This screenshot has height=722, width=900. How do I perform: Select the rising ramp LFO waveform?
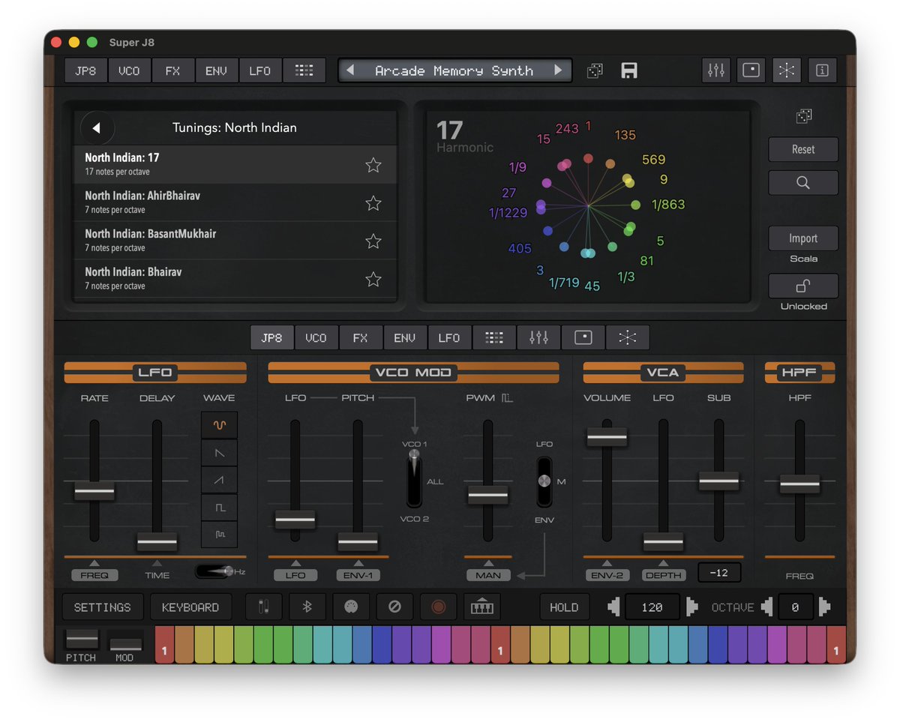point(219,480)
